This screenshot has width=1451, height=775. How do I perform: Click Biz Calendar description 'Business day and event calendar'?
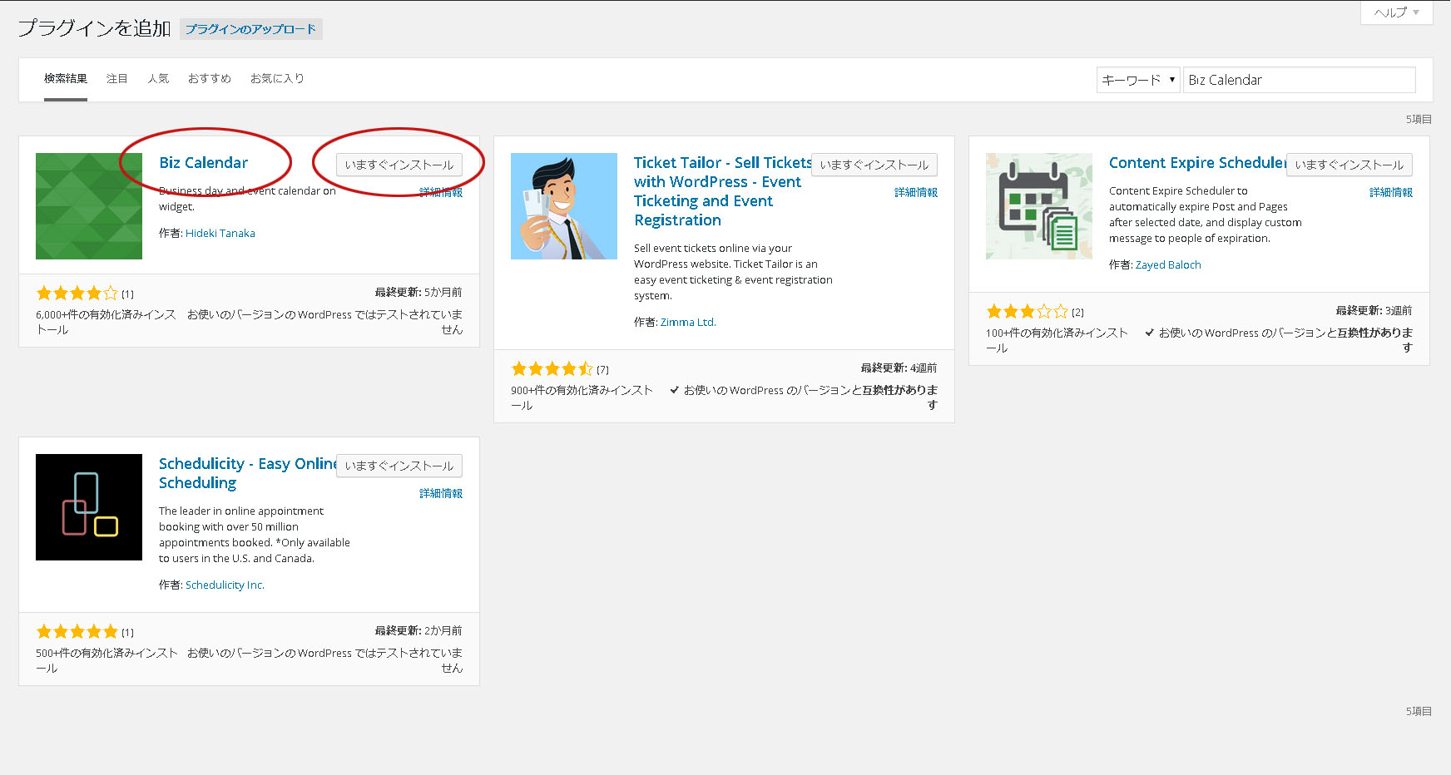pyautogui.click(x=247, y=199)
